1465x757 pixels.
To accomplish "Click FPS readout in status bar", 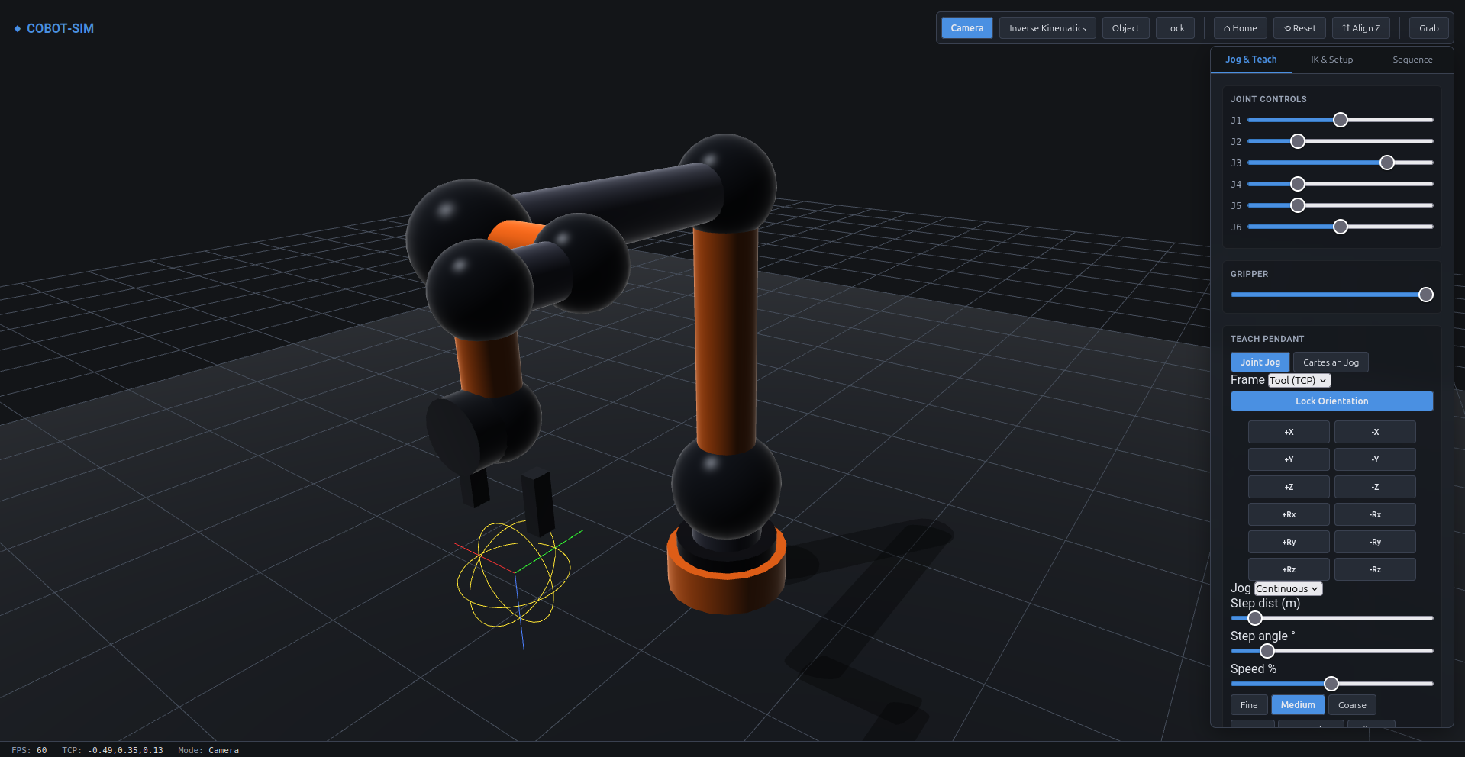I will [x=29, y=750].
